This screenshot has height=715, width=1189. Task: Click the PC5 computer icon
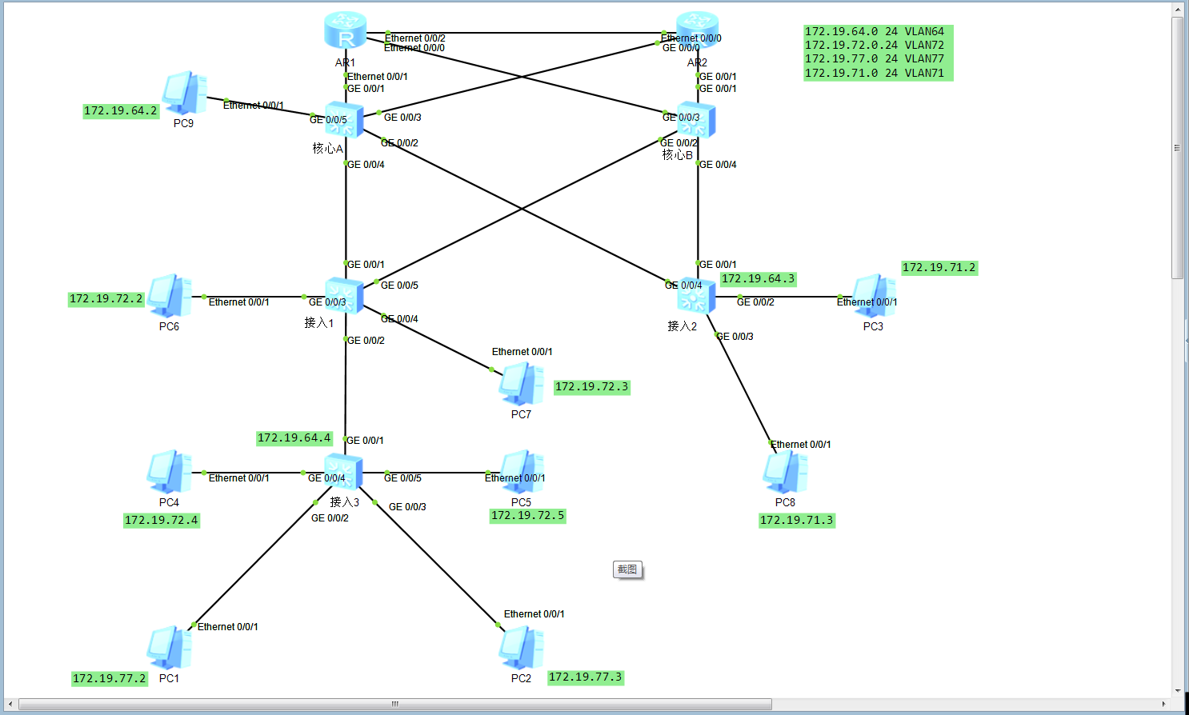[x=522, y=472]
